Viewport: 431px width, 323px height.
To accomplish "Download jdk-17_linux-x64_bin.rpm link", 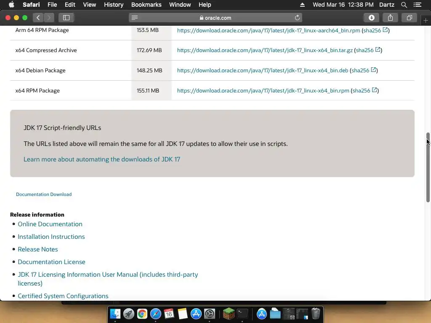I will click(x=263, y=91).
